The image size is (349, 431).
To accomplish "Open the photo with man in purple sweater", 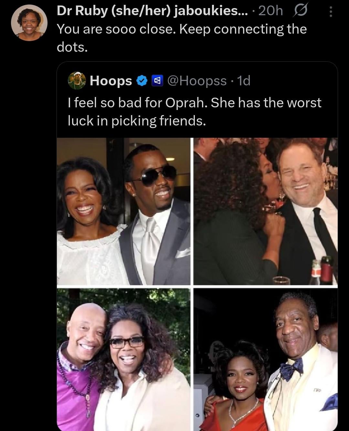I will [123, 360].
